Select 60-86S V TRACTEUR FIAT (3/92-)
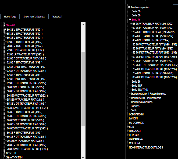 click(x=26, y=120)
